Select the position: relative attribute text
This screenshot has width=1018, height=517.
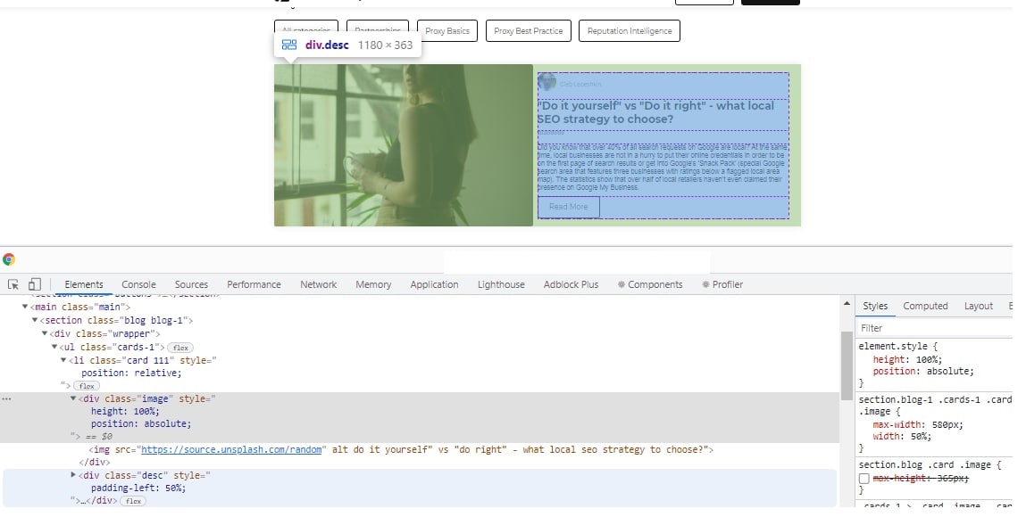pos(132,373)
